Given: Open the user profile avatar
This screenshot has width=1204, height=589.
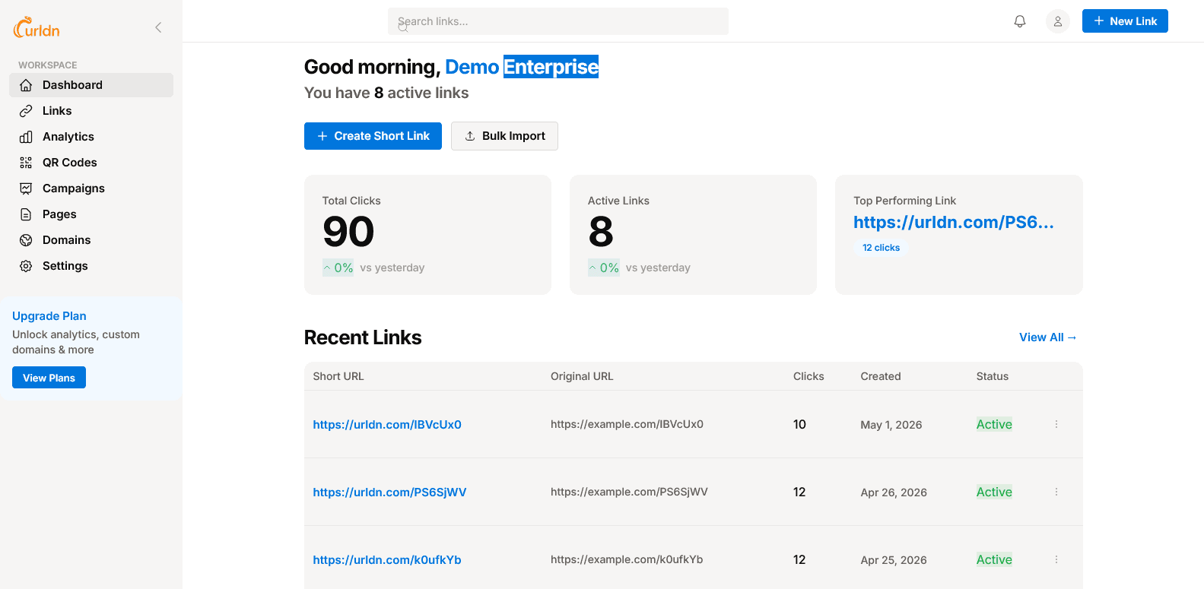Looking at the screenshot, I should coord(1058,21).
